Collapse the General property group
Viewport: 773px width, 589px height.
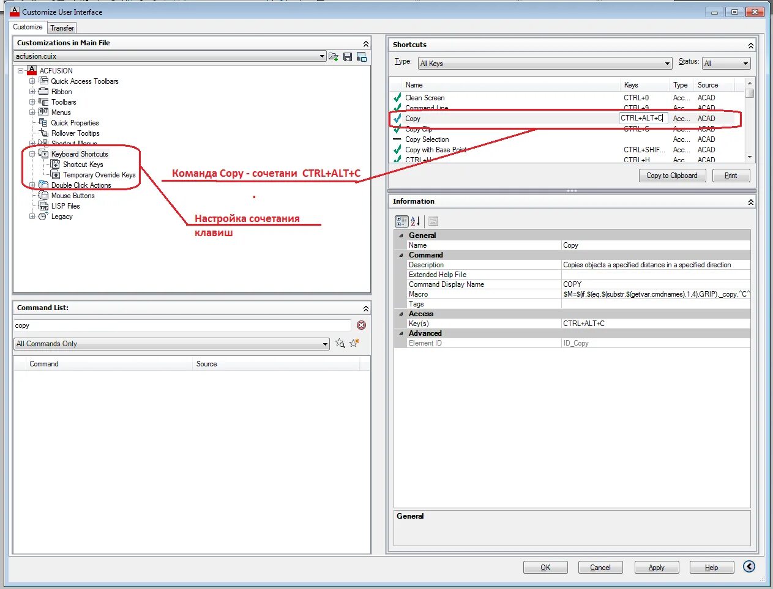pyautogui.click(x=401, y=235)
